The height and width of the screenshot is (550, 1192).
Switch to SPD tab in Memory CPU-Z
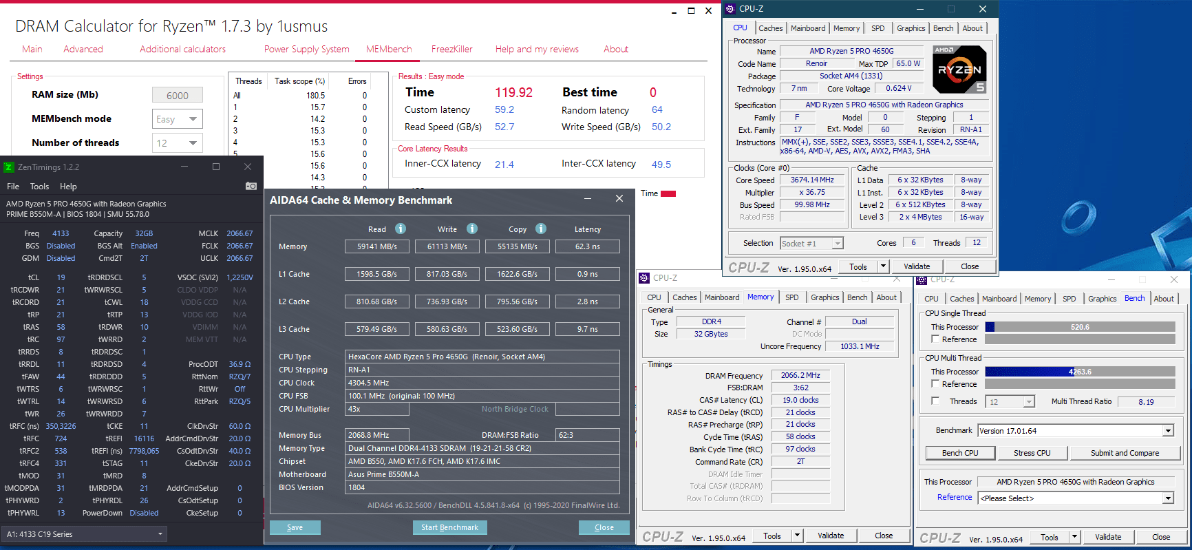tap(792, 297)
